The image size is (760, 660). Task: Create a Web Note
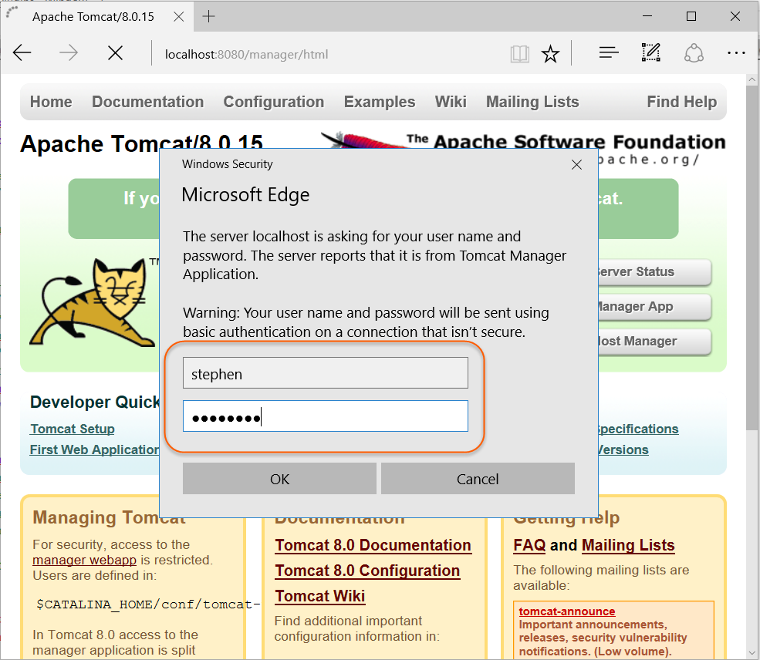(x=650, y=52)
